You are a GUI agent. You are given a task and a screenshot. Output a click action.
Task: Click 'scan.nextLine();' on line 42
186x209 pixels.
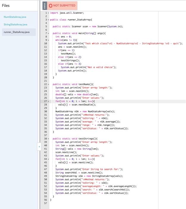click(66, 152)
